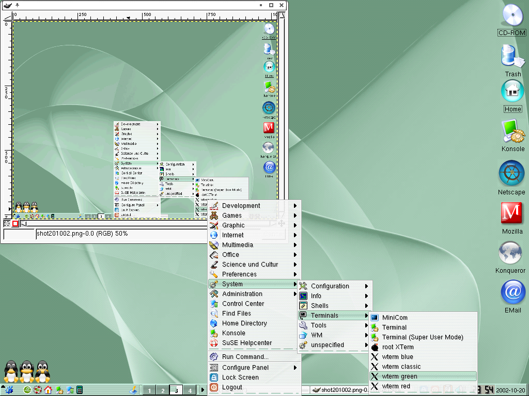This screenshot has height=396, width=529.
Task: Turn off quick mask with dashed-square button
Action: 7,223
